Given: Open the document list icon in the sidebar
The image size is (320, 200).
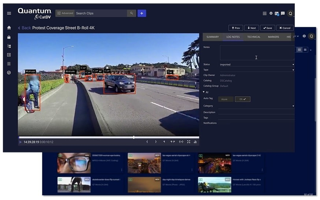Looking at the screenshot, I should click(x=9, y=55).
